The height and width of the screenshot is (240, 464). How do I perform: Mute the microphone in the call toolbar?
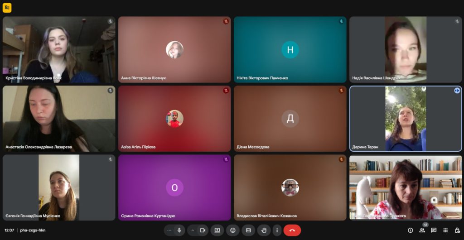click(179, 230)
